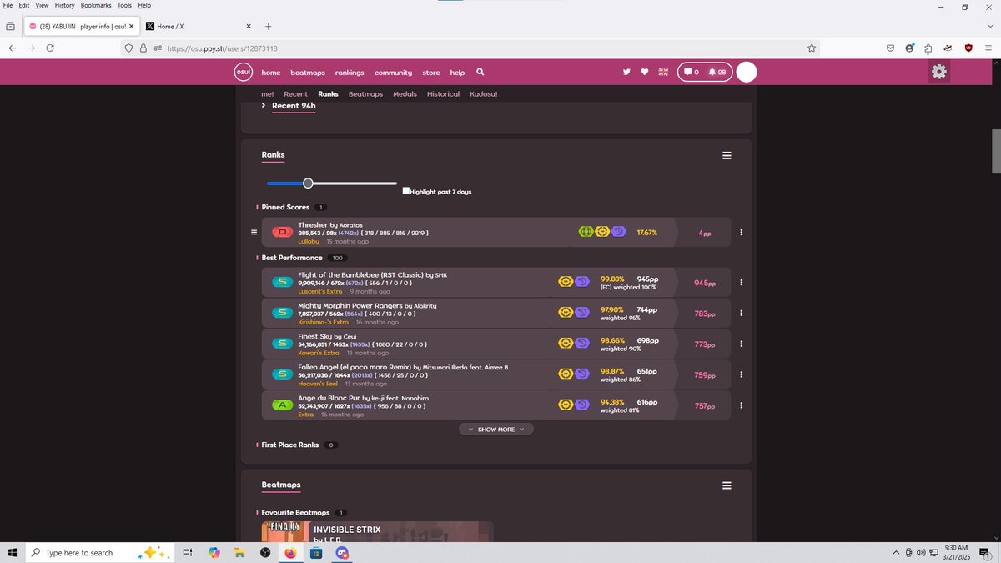Open the Copilot icon in taskbar
The width and height of the screenshot is (1001, 563).
(214, 553)
